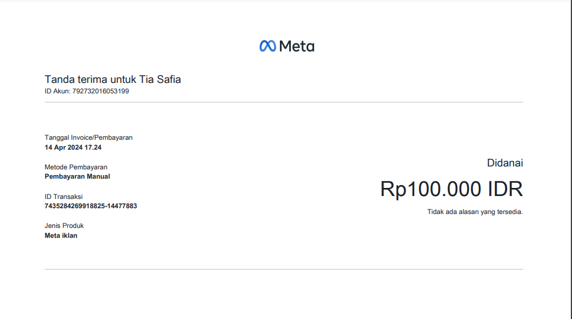This screenshot has width=572, height=319.
Task: Click "Tidak ada alasan yang tersedia" note
Action: point(475,212)
